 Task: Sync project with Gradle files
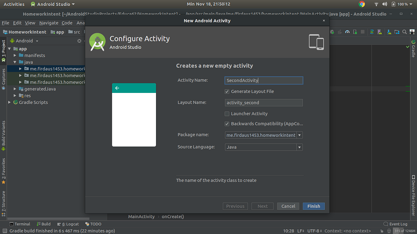click(x=371, y=32)
